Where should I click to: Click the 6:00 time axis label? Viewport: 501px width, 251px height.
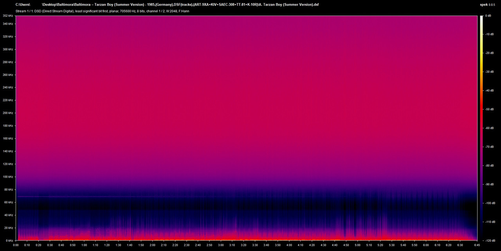point(426,245)
